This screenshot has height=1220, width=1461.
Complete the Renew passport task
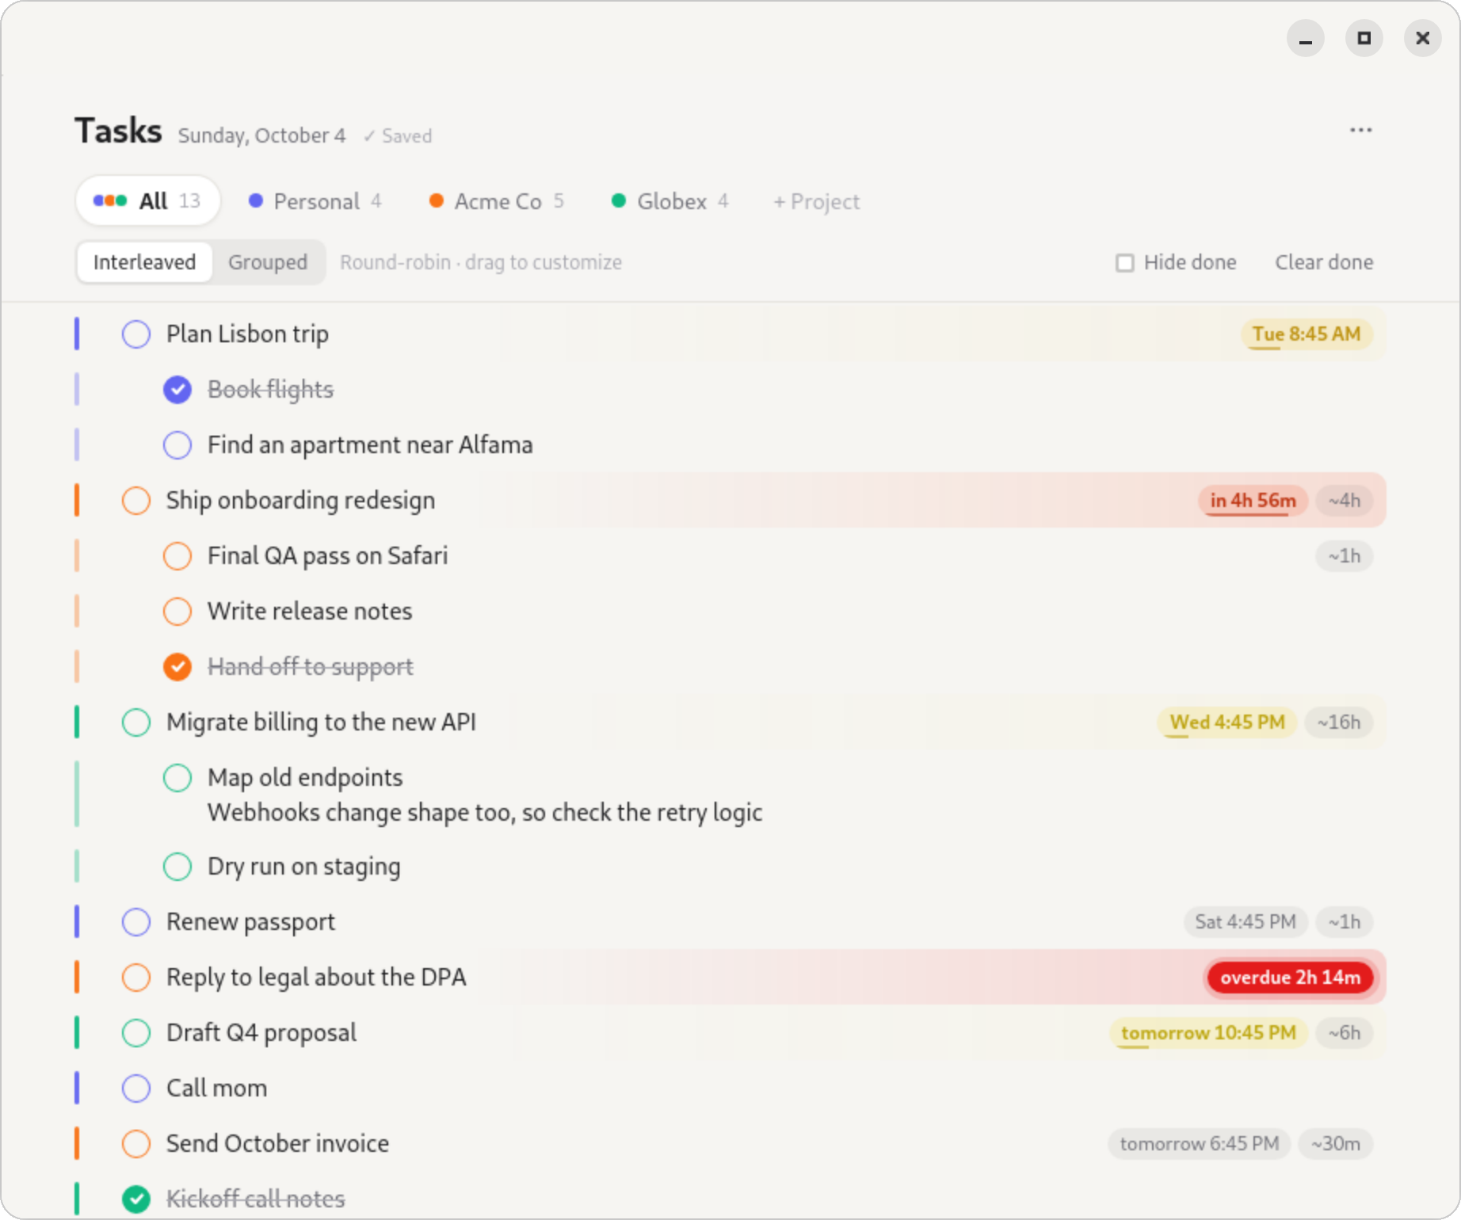click(136, 922)
